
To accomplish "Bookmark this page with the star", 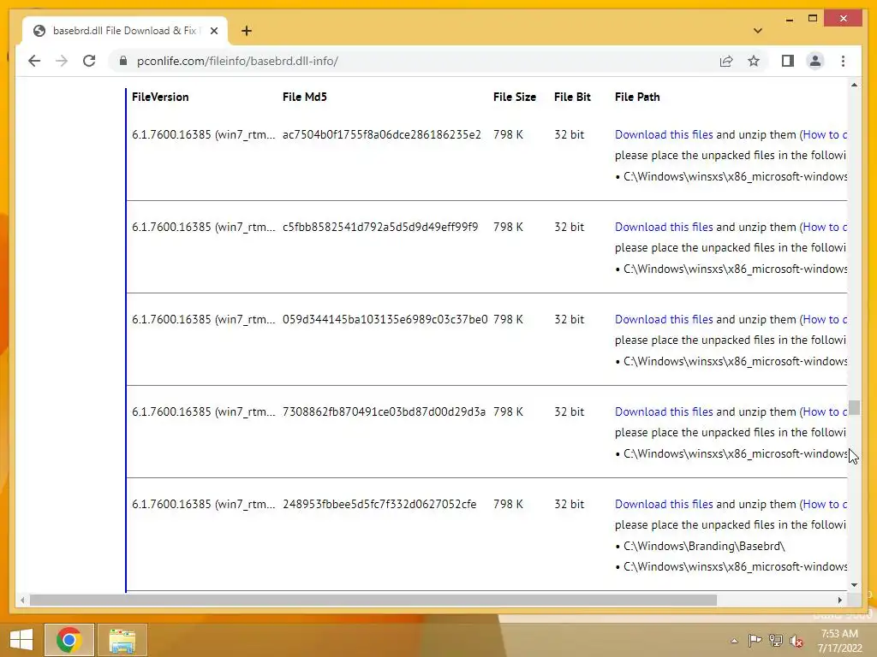I will tap(754, 61).
